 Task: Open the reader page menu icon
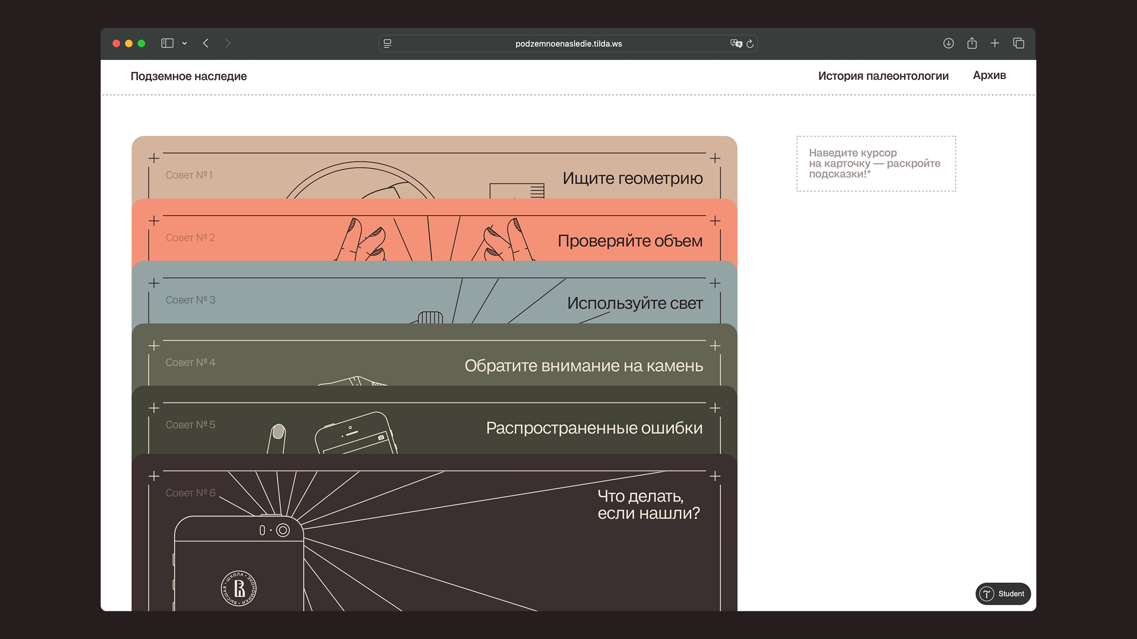tap(388, 43)
